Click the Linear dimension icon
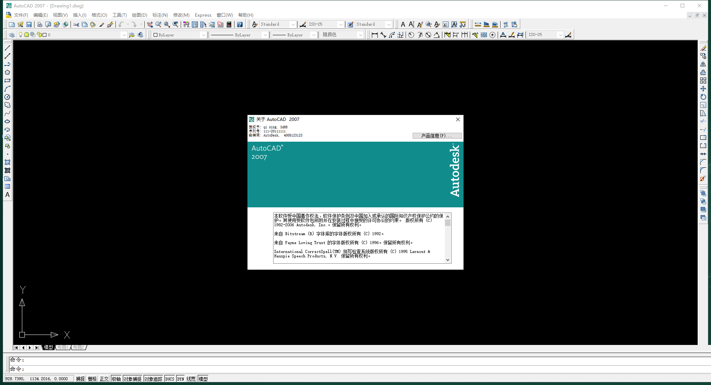 click(374, 35)
